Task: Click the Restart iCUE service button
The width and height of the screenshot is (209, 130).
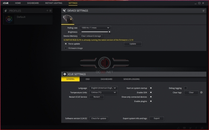Action: [97, 97]
